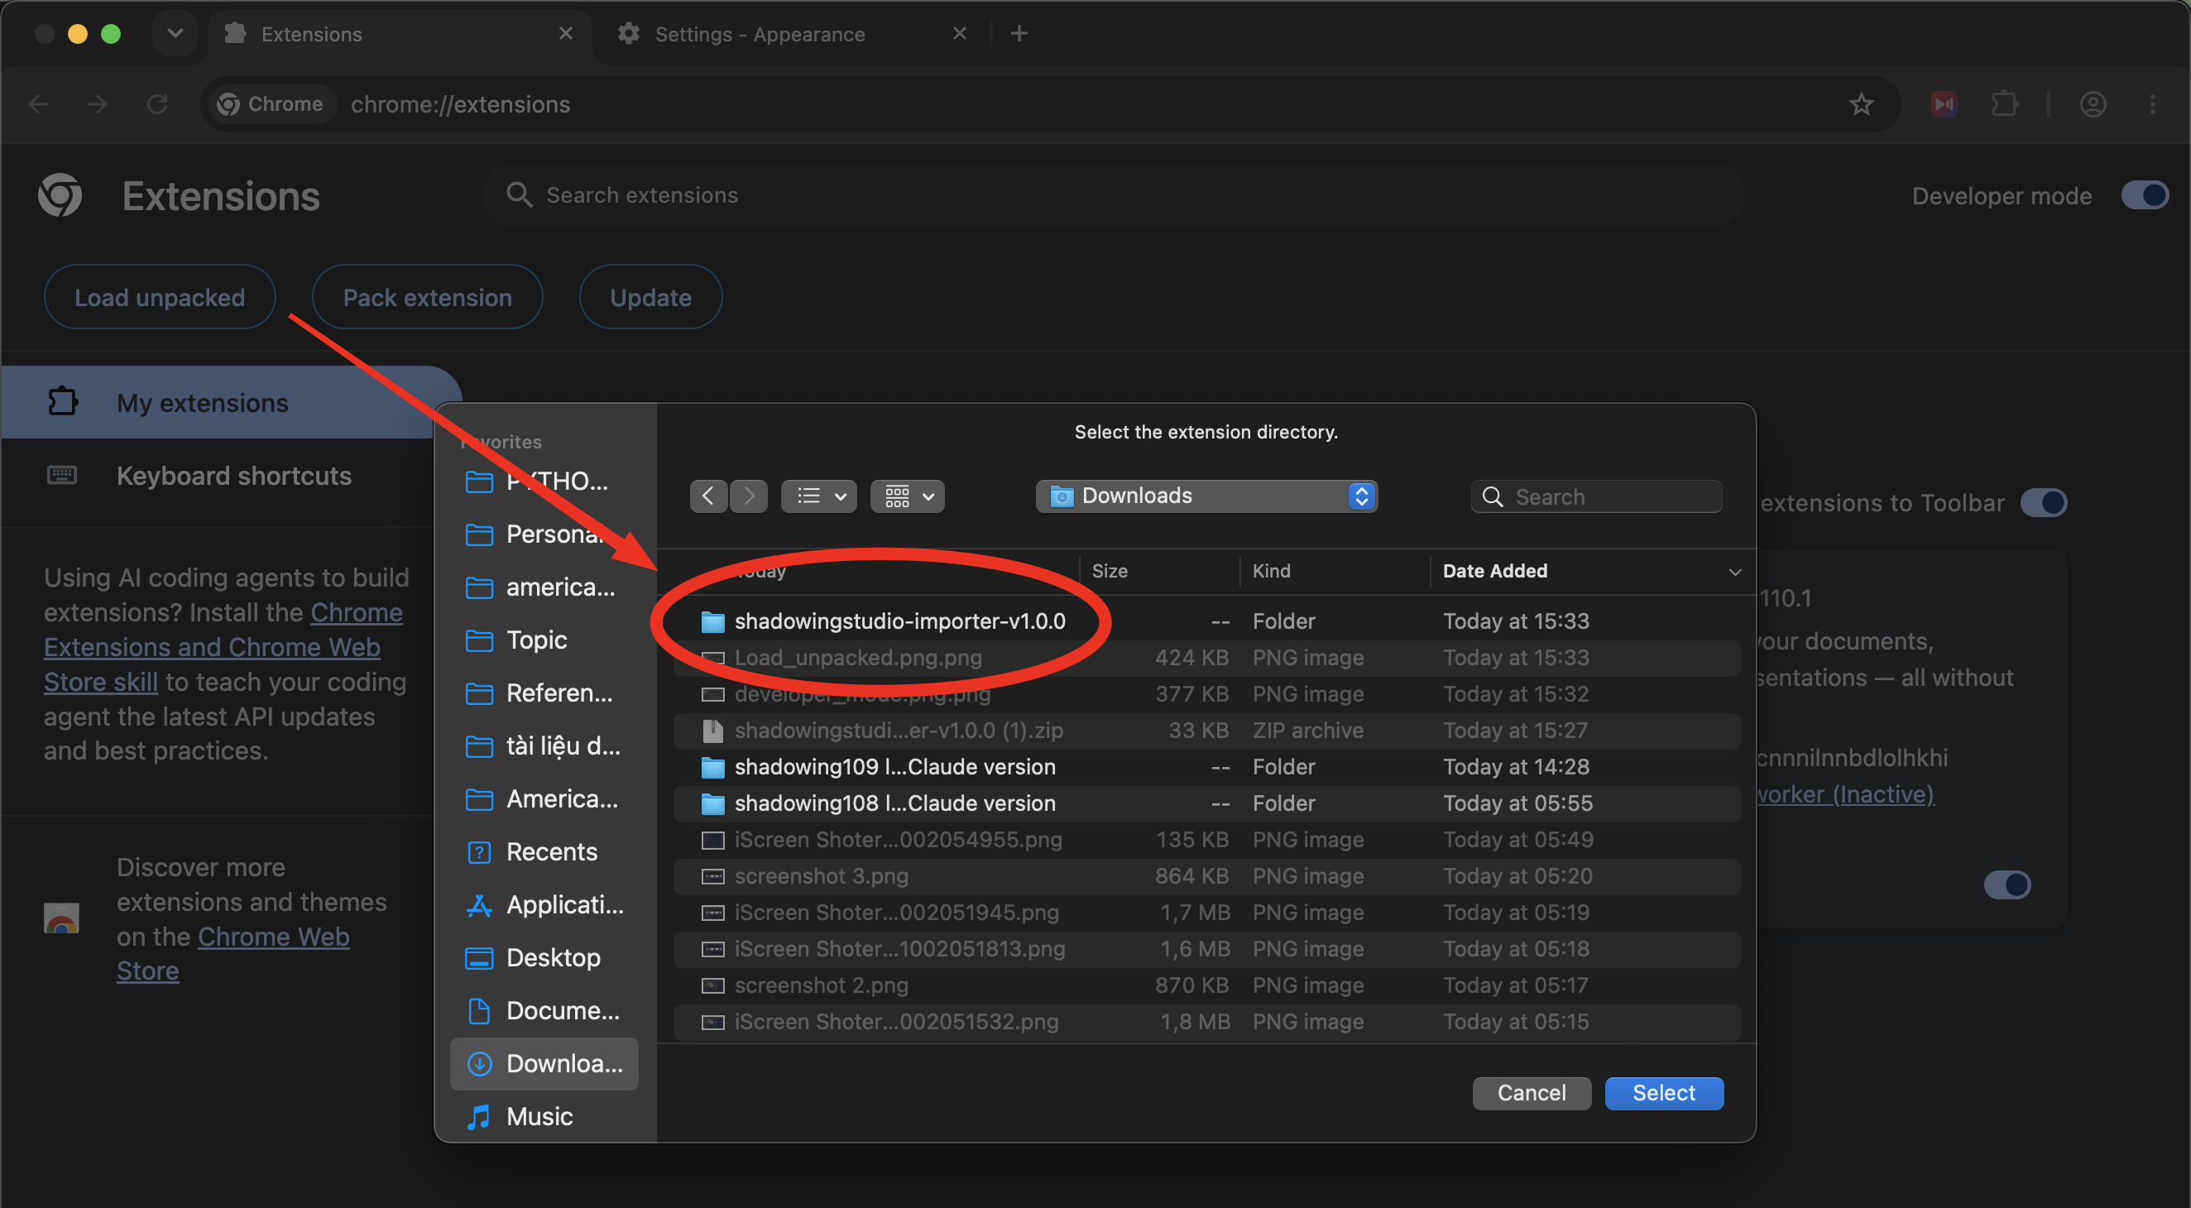Open the tab search dropdown arrow

pos(175,33)
